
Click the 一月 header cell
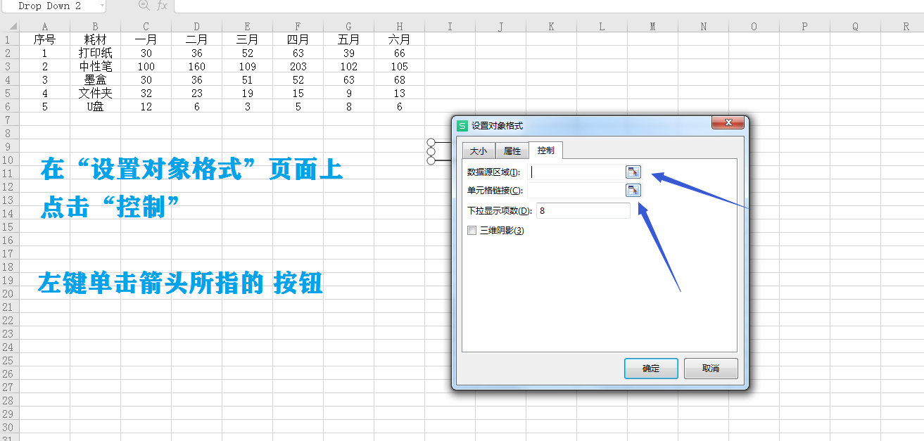click(x=146, y=39)
